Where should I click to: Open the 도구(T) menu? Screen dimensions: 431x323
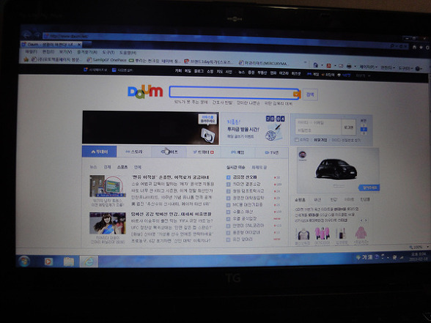108,52
